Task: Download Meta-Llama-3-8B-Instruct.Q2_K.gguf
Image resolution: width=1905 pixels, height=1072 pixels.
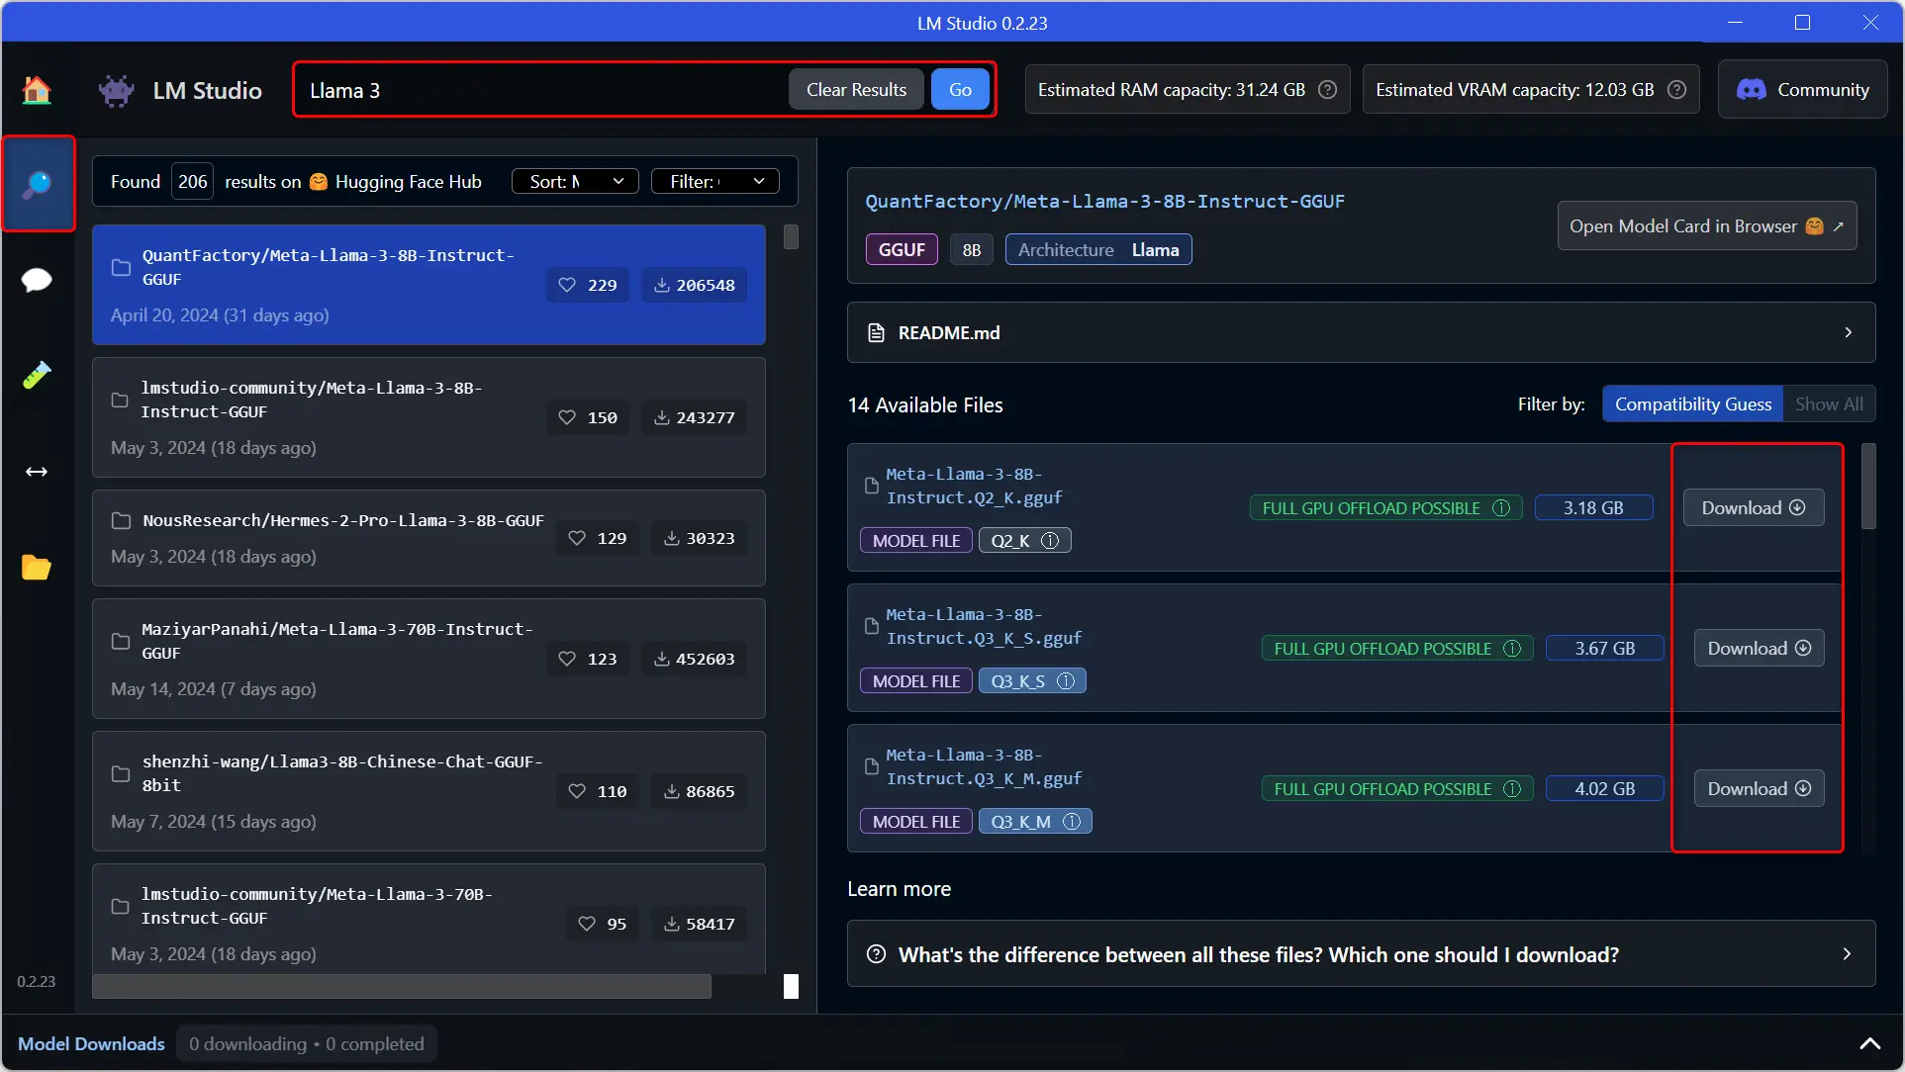Action: [x=1754, y=507]
